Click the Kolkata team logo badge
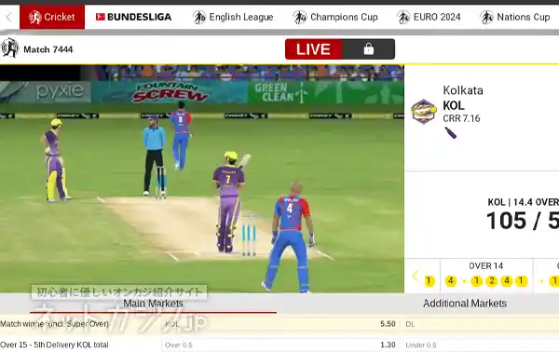Screen dimensions: 559x352 coord(424,111)
